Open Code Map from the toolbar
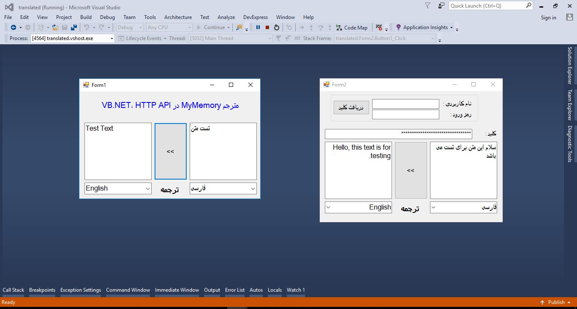 (x=352, y=27)
